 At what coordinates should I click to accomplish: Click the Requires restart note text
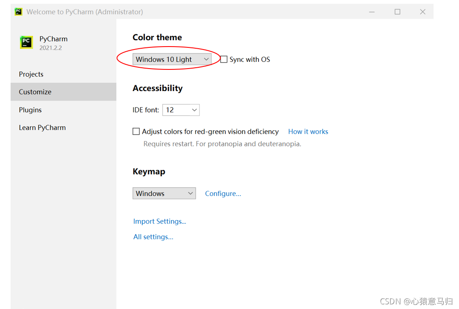point(222,144)
